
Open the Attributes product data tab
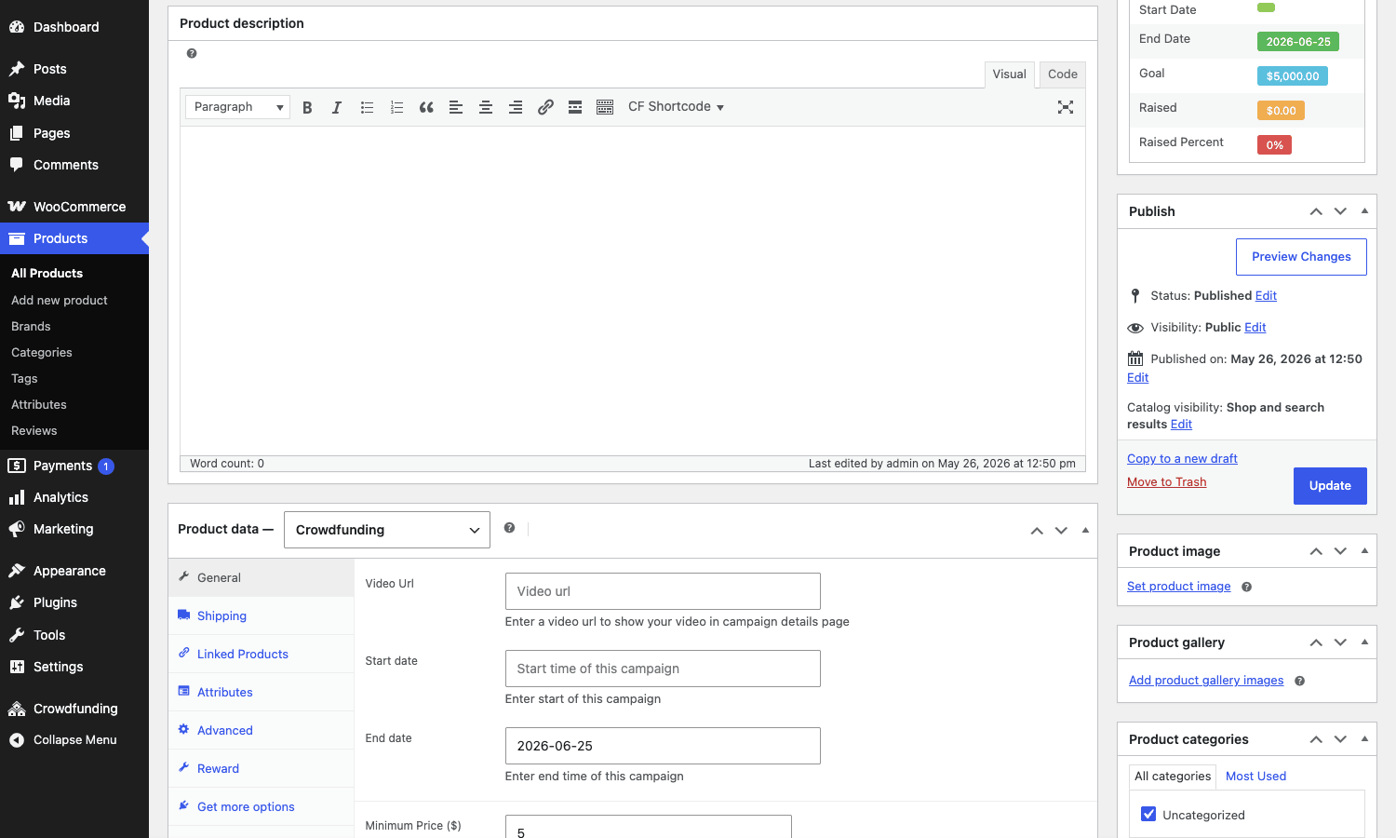click(262, 692)
